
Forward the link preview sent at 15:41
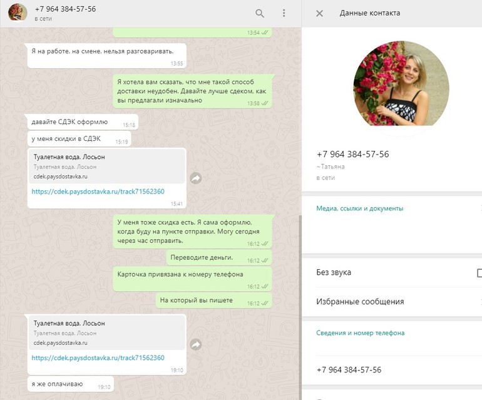tap(196, 178)
